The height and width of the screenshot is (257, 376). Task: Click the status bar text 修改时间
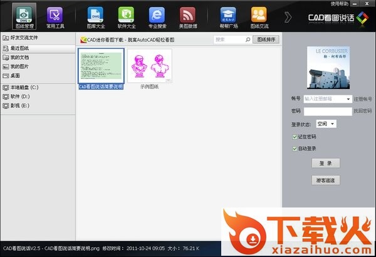113,248
